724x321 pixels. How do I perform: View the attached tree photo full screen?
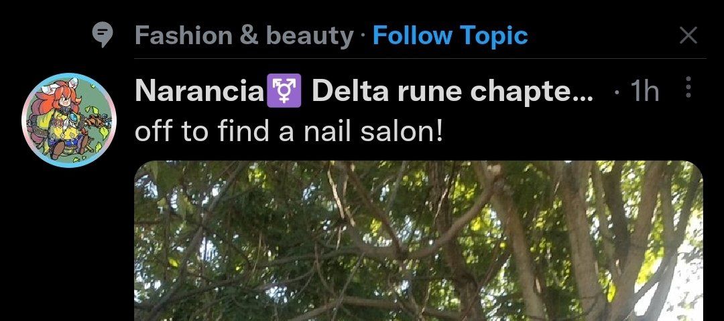[418, 240]
